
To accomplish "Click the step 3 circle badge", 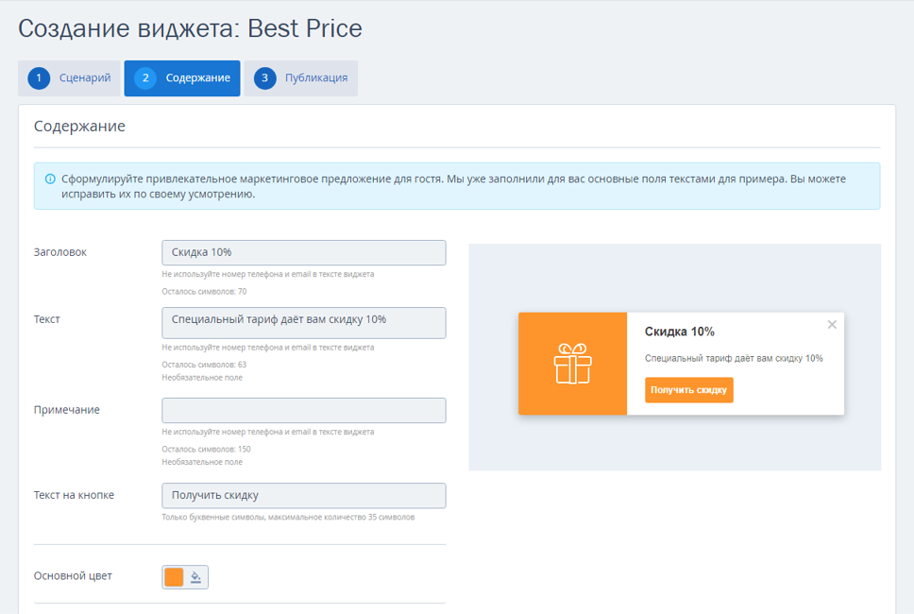I will tap(264, 78).
